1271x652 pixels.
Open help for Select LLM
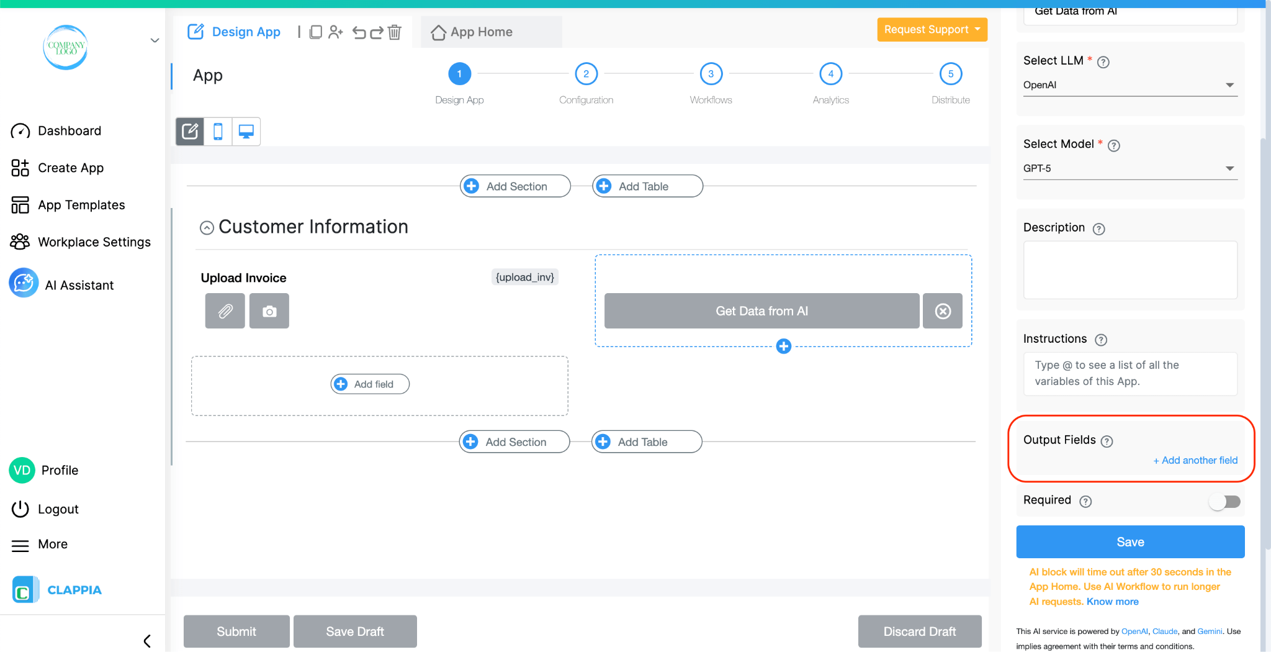click(x=1103, y=61)
